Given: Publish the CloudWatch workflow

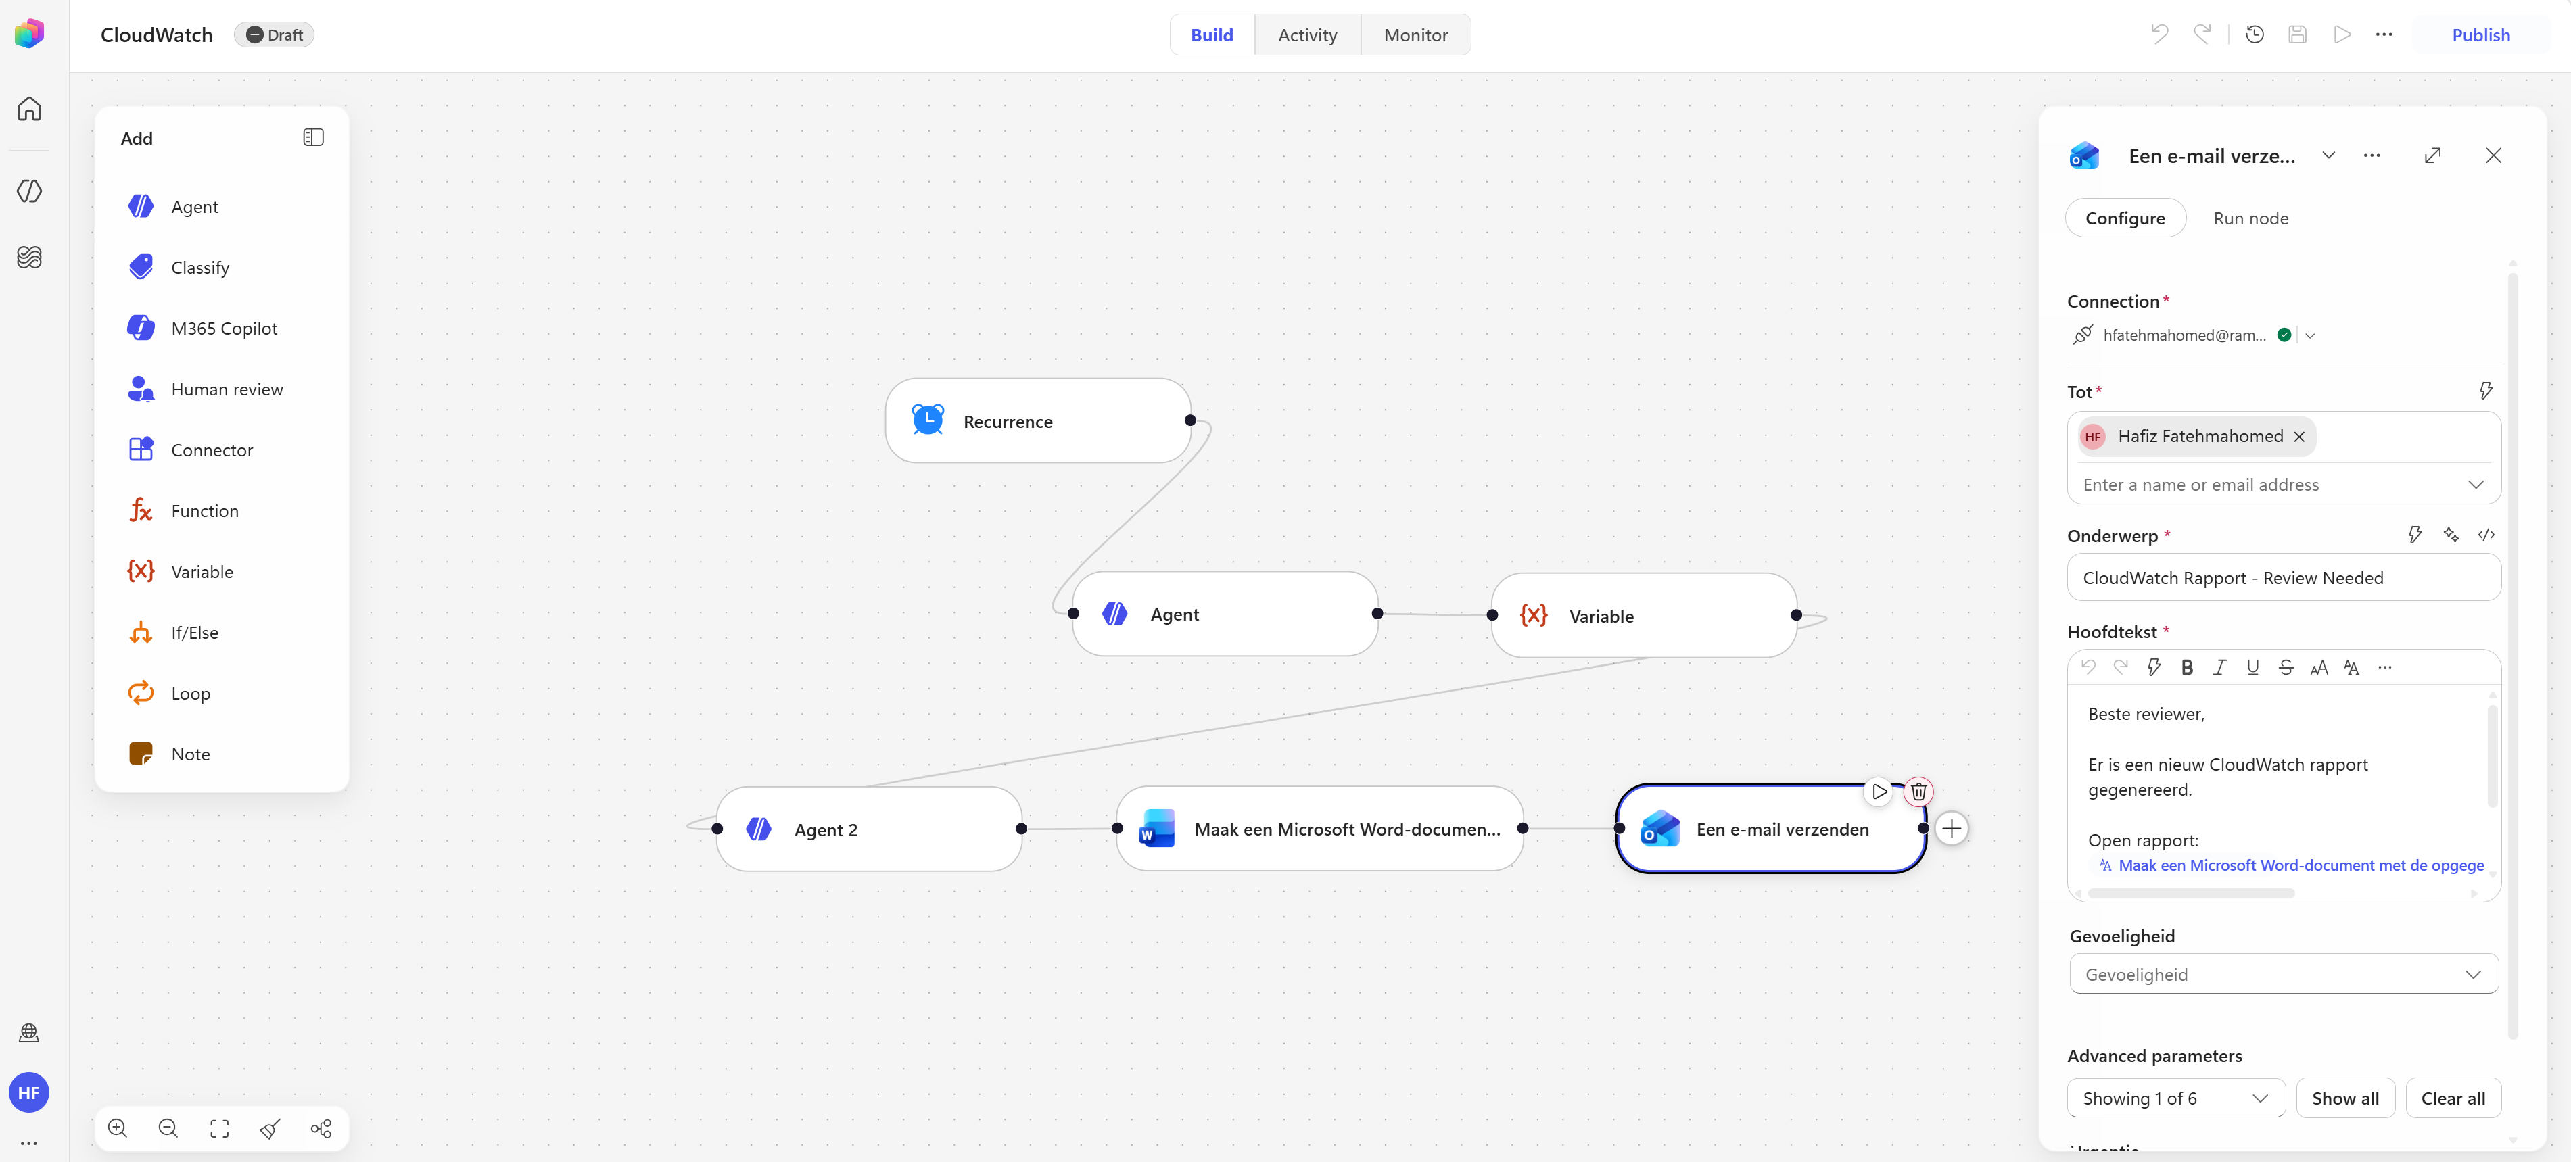Looking at the screenshot, I should pyautogui.click(x=2481, y=35).
